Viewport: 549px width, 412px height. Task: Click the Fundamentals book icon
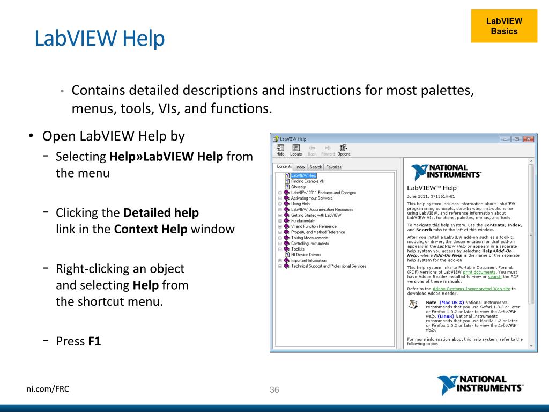pyautogui.click(x=286, y=220)
